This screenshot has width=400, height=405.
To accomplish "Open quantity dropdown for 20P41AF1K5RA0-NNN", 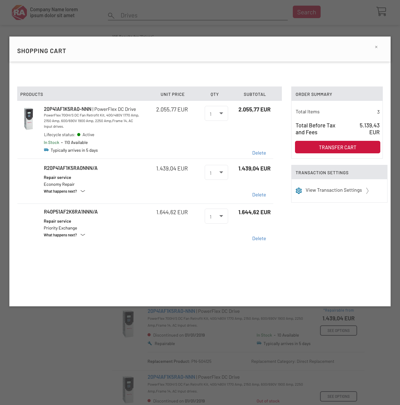I will pos(216,113).
